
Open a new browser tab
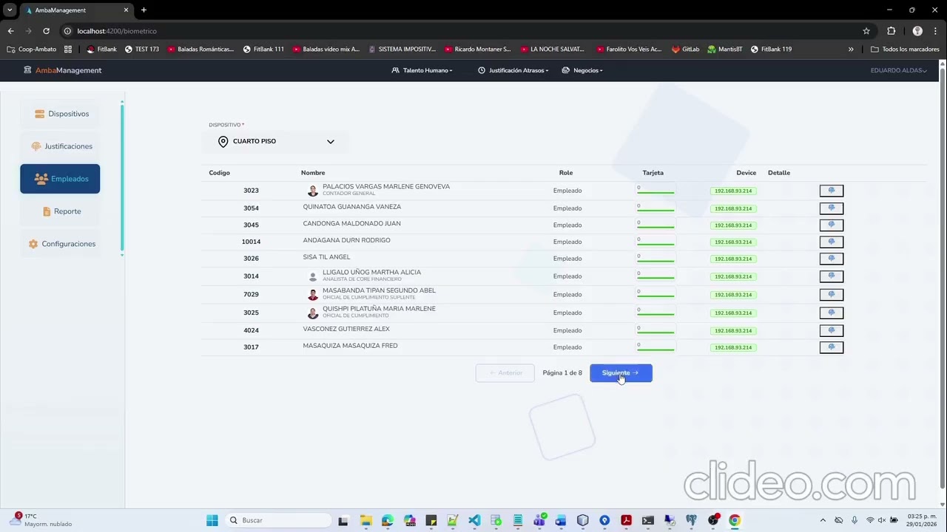[x=144, y=10]
